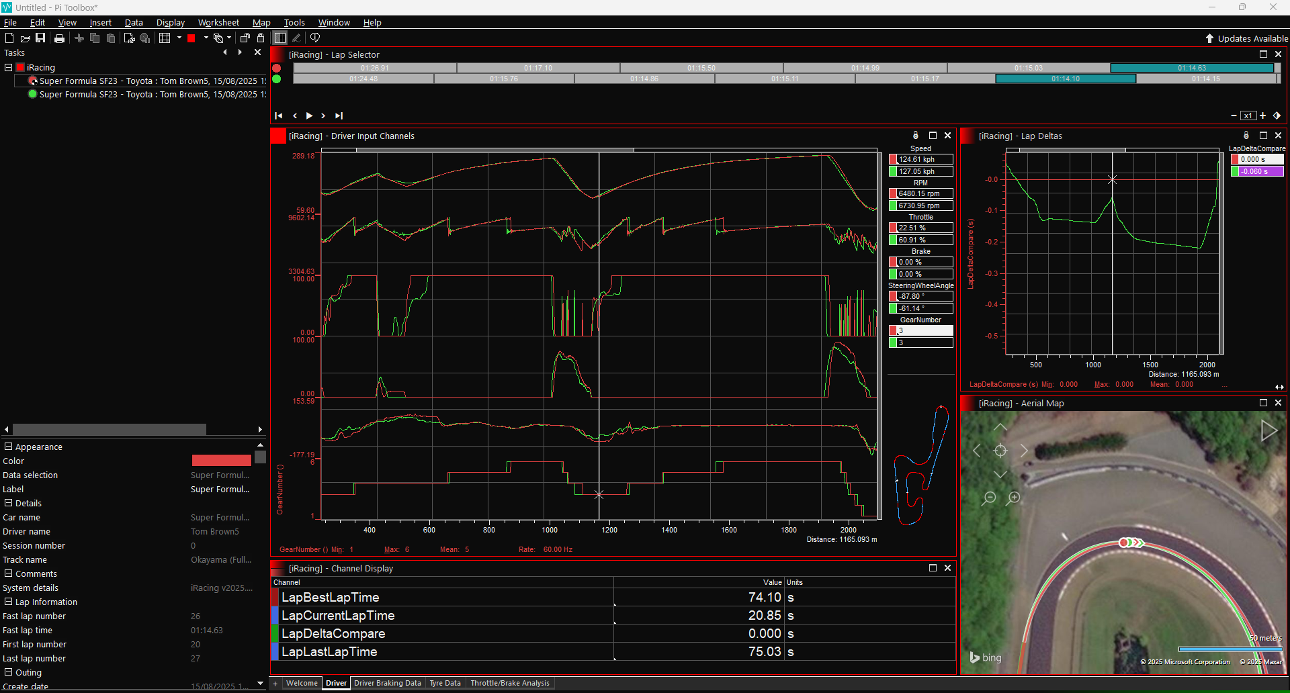Select lap 01:14.63 in red row
The image size is (1290, 693).
click(1192, 68)
